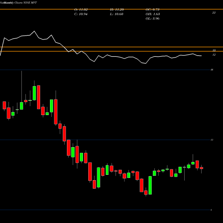The height and width of the screenshot is (223, 223).
Task: Select the high value 'H: 11.20'
Action: click(x=117, y=10)
